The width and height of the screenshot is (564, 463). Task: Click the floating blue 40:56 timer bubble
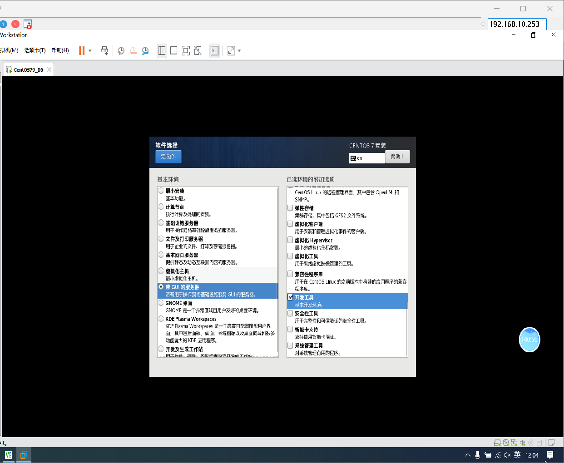[529, 340]
